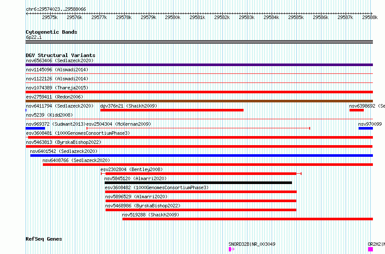Click the magenta SNORD32B gene arrow glyph
Screen dimensions: 385x254
[231, 249]
